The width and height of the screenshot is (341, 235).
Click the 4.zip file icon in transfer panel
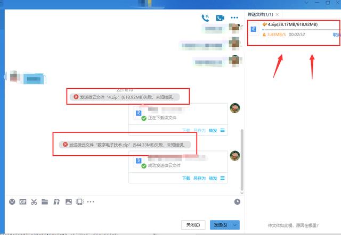(254, 29)
